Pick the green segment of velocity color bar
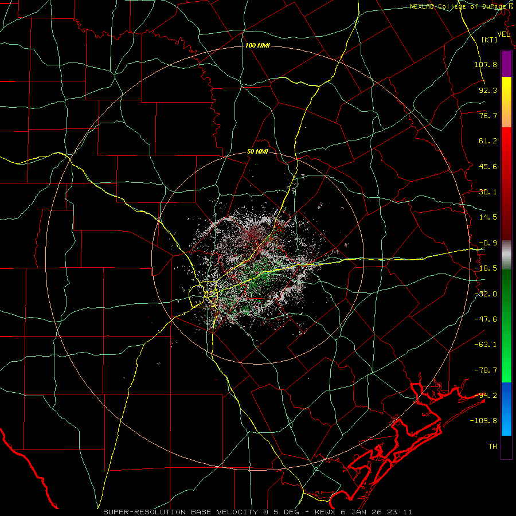The height and width of the screenshot is (516, 516). click(506, 326)
